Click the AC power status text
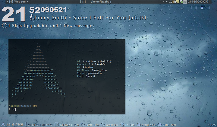Screen dimensions: 217x127 tap(214, 125)
